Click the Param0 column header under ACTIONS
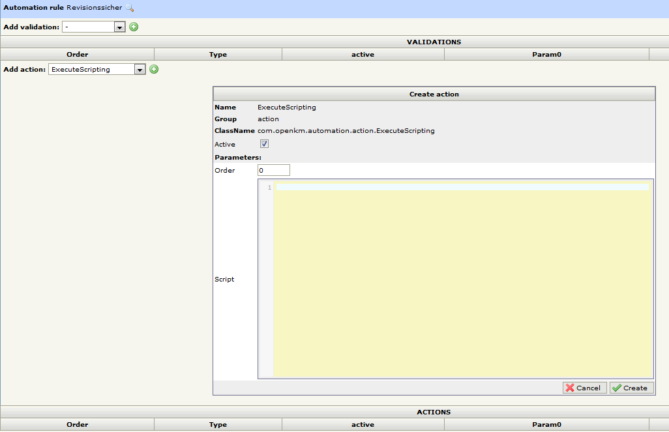Image resolution: width=669 pixels, height=432 pixels. tap(546, 425)
